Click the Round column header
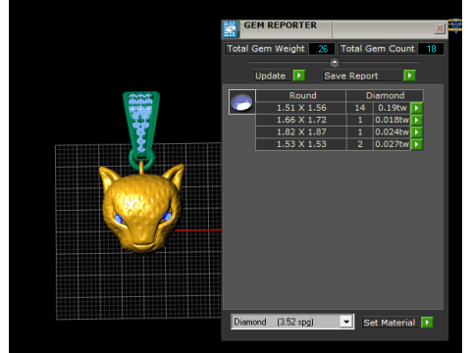The image size is (471, 353). [301, 95]
